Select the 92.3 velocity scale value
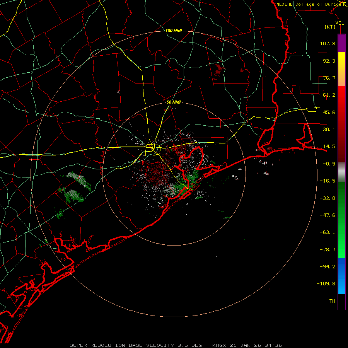This screenshot has height=348, width=348. pyautogui.click(x=329, y=61)
